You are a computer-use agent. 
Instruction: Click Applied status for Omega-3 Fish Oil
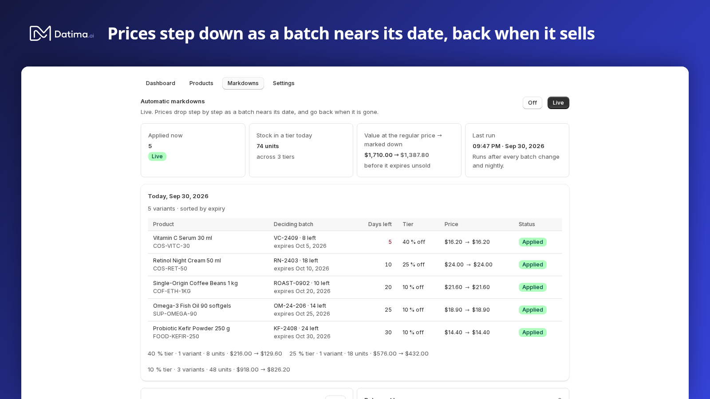click(532, 310)
